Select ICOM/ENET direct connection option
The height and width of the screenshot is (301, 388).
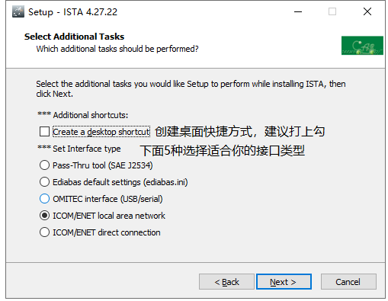(x=44, y=232)
